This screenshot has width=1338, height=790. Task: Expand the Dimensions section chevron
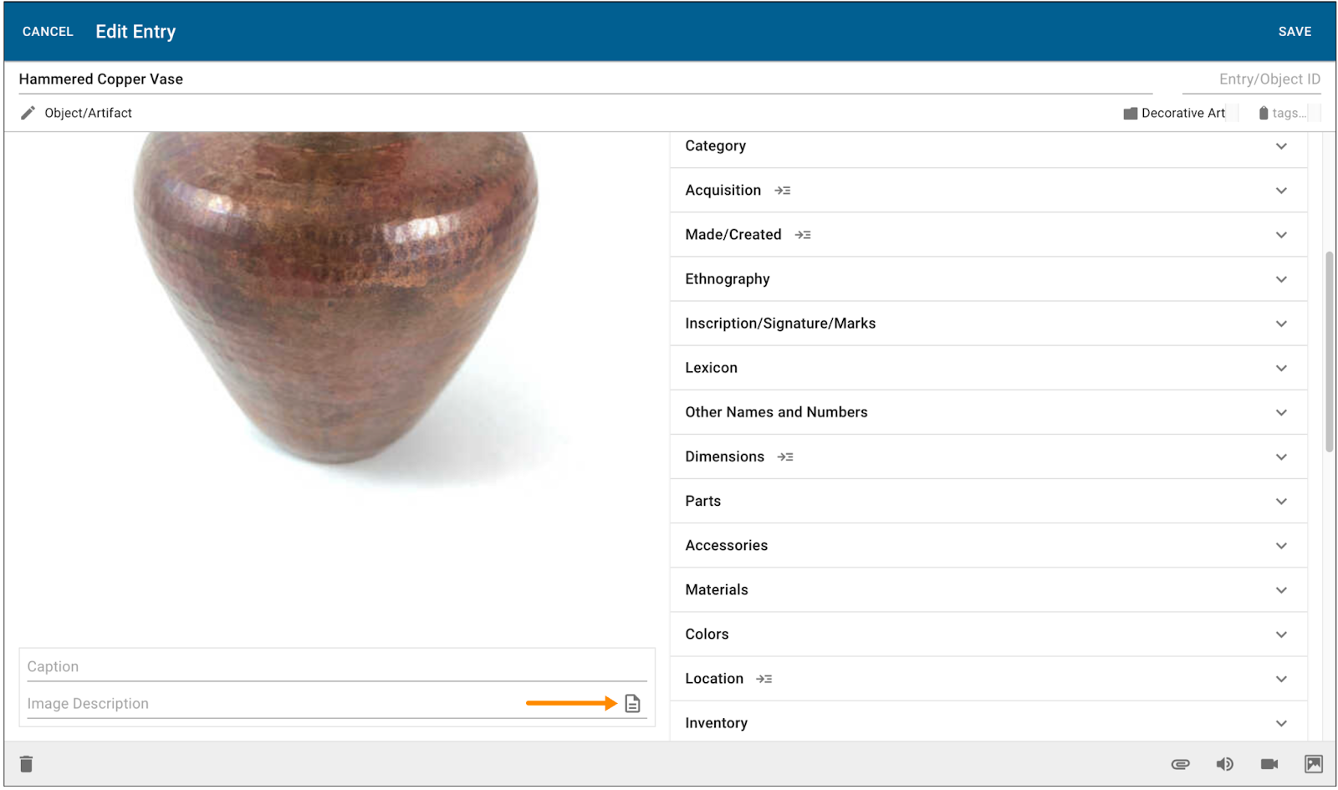click(x=1281, y=456)
